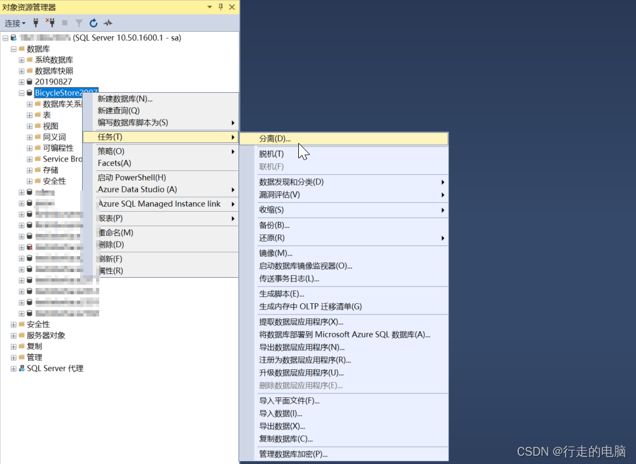Choose 生成内存中 OLTP 迁移清单(G) entry
The height and width of the screenshot is (464, 636).
(x=344, y=307)
